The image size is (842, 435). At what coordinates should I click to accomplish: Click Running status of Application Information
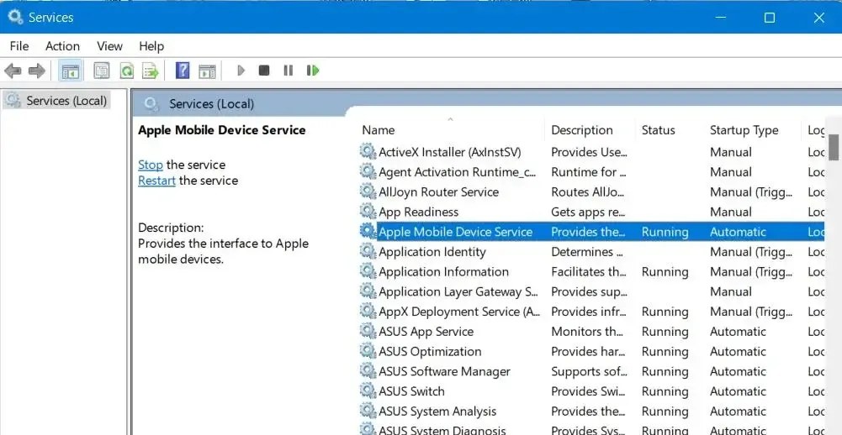[665, 271]
